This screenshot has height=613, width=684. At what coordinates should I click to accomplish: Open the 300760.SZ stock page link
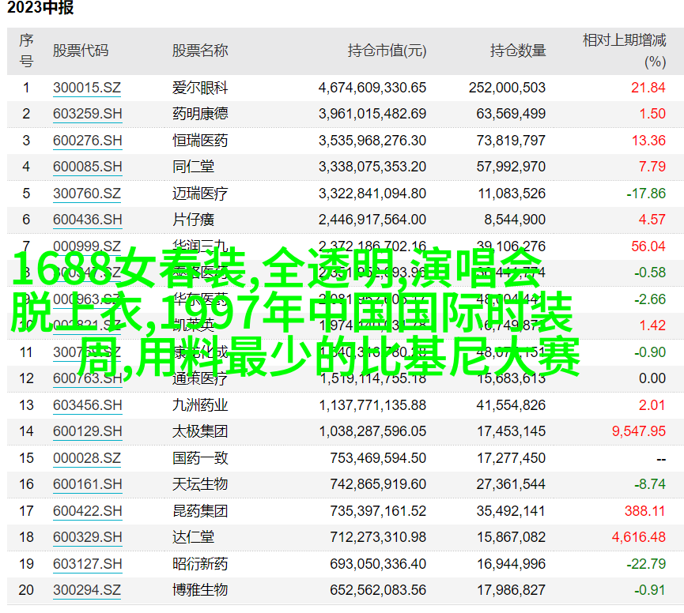coord(87,193)
